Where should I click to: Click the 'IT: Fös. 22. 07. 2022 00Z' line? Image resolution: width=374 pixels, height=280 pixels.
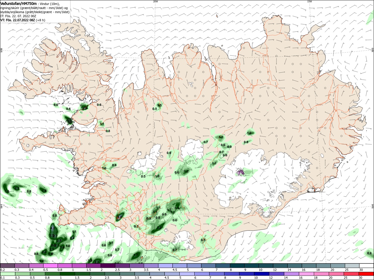18,16
